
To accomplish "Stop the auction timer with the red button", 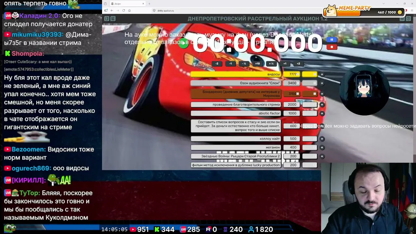I will pos(331,47).
